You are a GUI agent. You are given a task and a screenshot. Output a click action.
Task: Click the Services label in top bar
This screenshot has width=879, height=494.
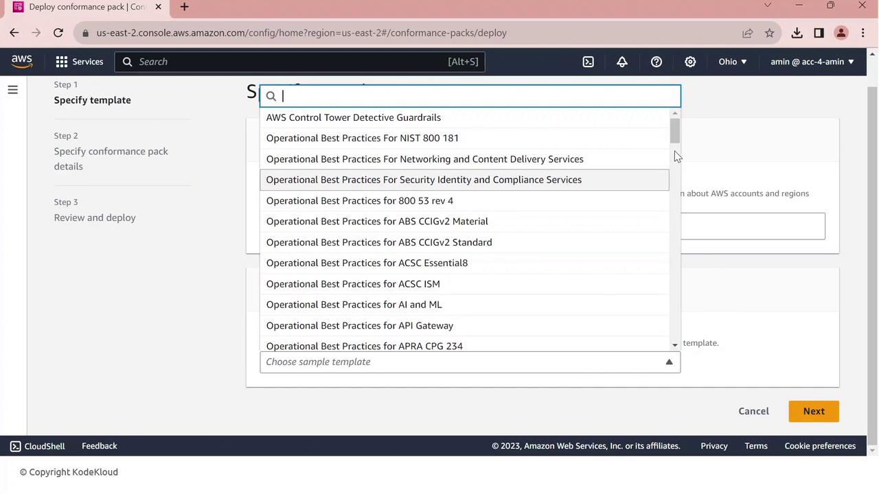(x=88, y=62)
